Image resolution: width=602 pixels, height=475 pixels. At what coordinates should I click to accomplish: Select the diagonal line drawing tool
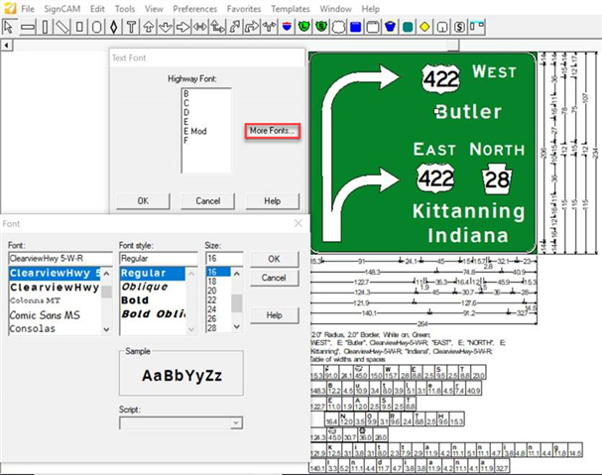point(62,26)
